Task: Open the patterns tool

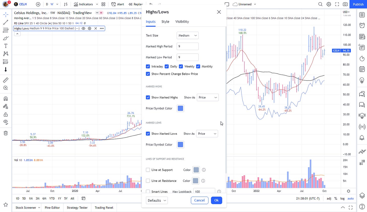Action: [6, 54]
